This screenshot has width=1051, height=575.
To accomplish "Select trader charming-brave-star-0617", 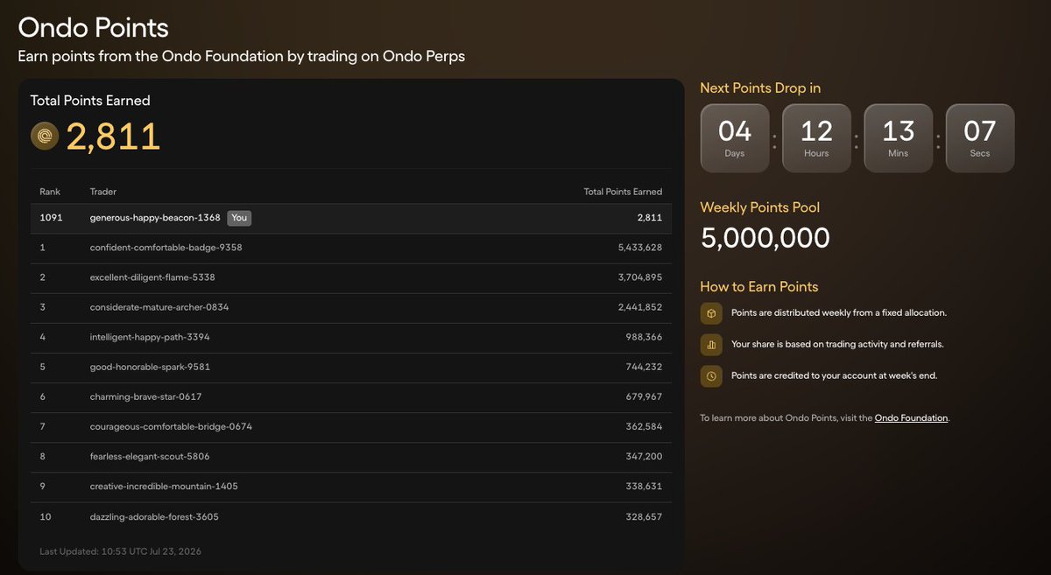I will click(145, 396).
